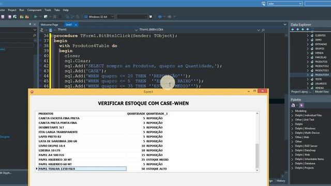
Task: Expand the Modeling palette category
Action: tap(292, 111)
